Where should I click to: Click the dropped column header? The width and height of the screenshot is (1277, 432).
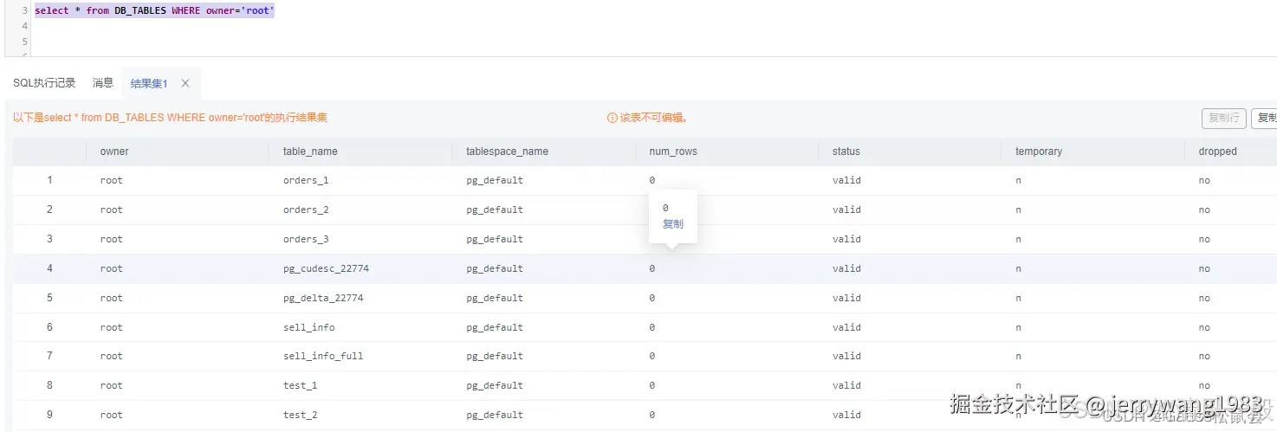point(1218,152)
